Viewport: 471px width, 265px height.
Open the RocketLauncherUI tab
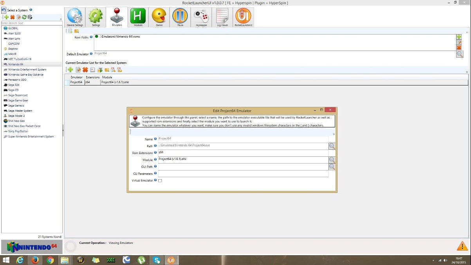click(x=244, y=17)
